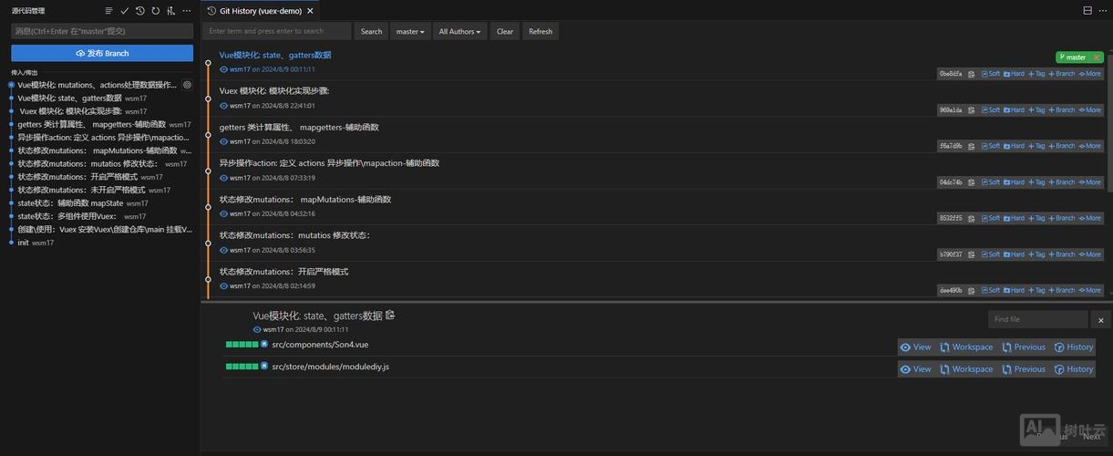Image resolution: width=1113 pixels, height=456 pixels.
Task: Click the Clear button in the history filter bar
Action: (505, 31)
